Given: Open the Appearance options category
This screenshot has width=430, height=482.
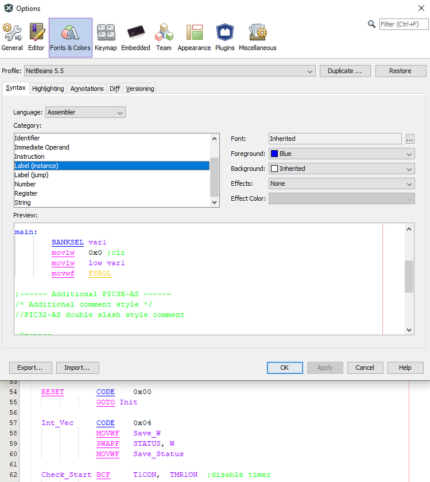Looking at the screenshot, I should pos(194,37).
